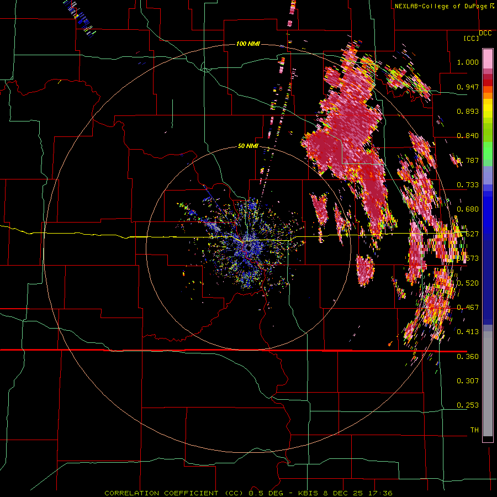Click the bright green segment of the color bar
The height and width of the screenshot is (497, 497).
tap(488, 151)
